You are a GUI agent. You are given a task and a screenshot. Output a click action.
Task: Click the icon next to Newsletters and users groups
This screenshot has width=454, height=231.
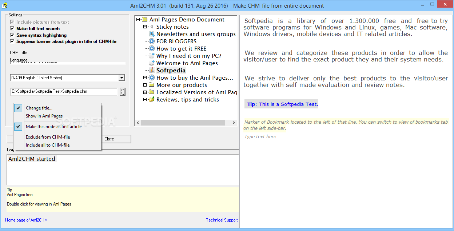pyautogui.click(x=152, y=34)
